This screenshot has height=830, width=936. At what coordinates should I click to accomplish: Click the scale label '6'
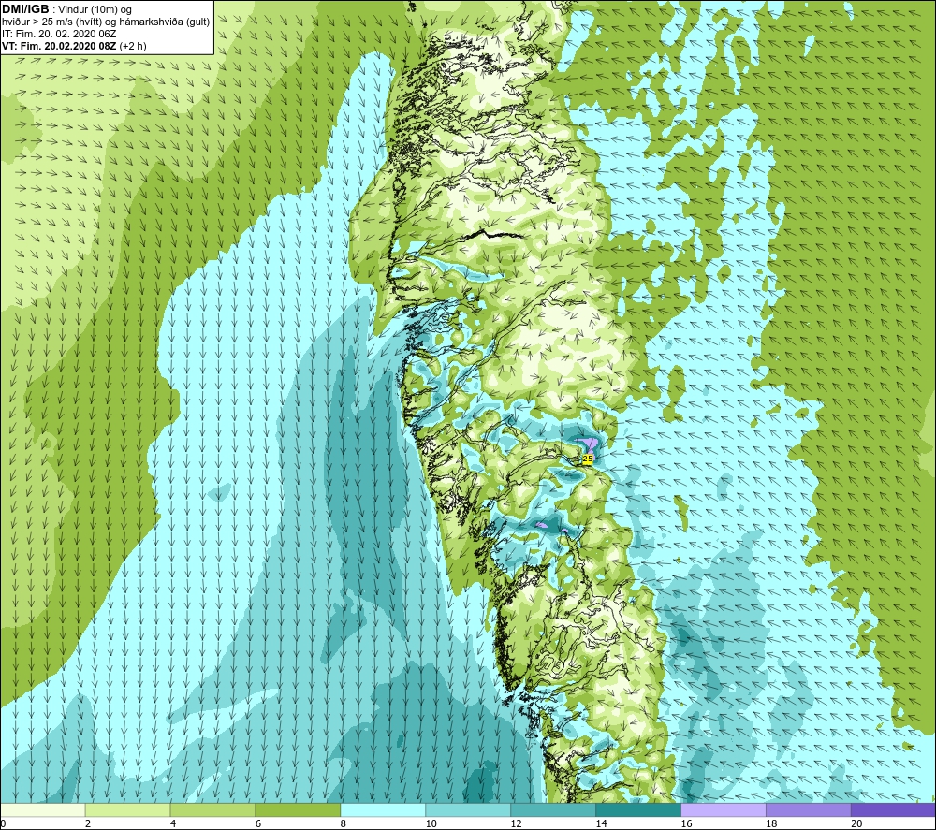(258, 823)
